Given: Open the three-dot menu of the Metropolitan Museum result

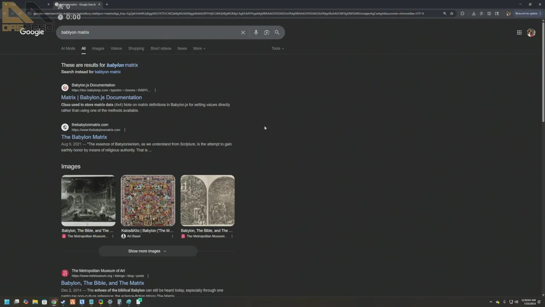Looking at the screenshot, I should [148, 276].
